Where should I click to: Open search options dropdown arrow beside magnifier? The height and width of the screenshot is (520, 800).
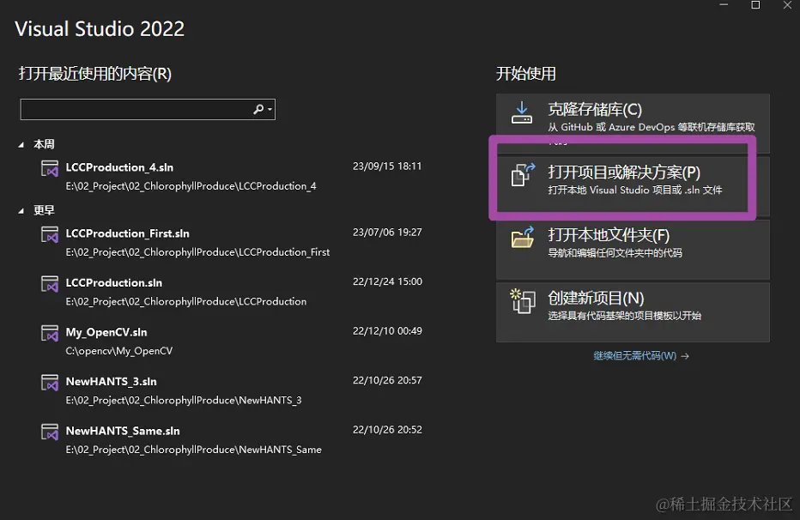270,110
